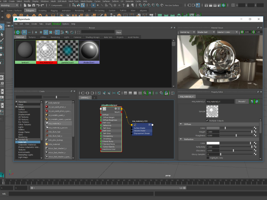Open the Interior1 Color environment dropdown
The width and height of the screenshot is (267, 200).
tap(227, 32)
